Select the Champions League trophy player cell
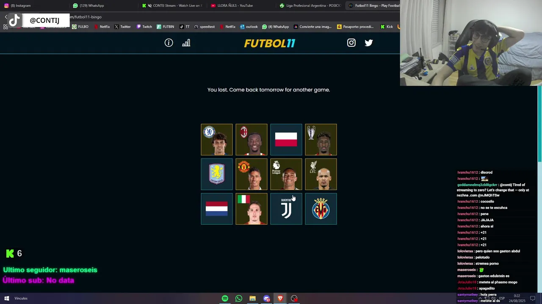Viewport: 542px width, 304px height. pyautogui.click(x=321, y=139)
